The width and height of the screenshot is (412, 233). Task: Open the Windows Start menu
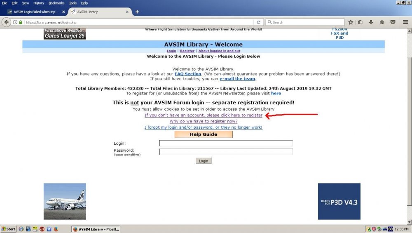[8, 229]
